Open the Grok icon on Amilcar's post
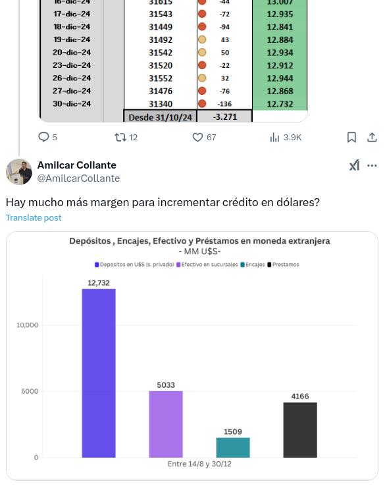 tap(354, 165)
